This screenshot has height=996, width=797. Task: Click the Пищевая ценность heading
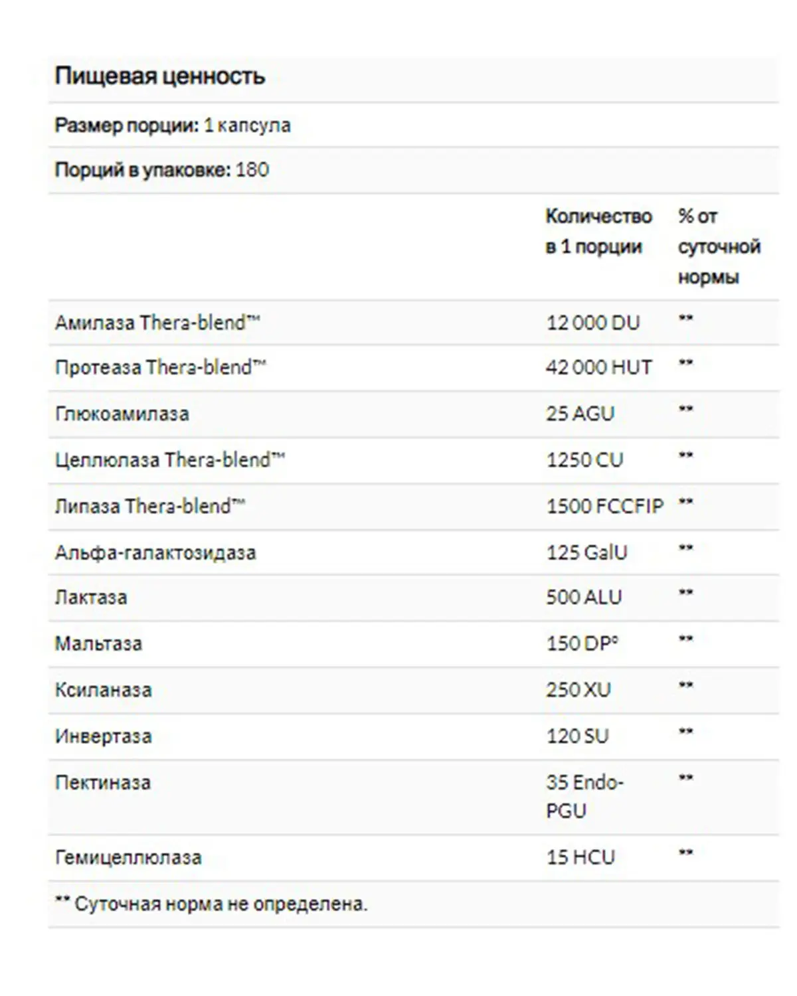[x=159, y=76]
